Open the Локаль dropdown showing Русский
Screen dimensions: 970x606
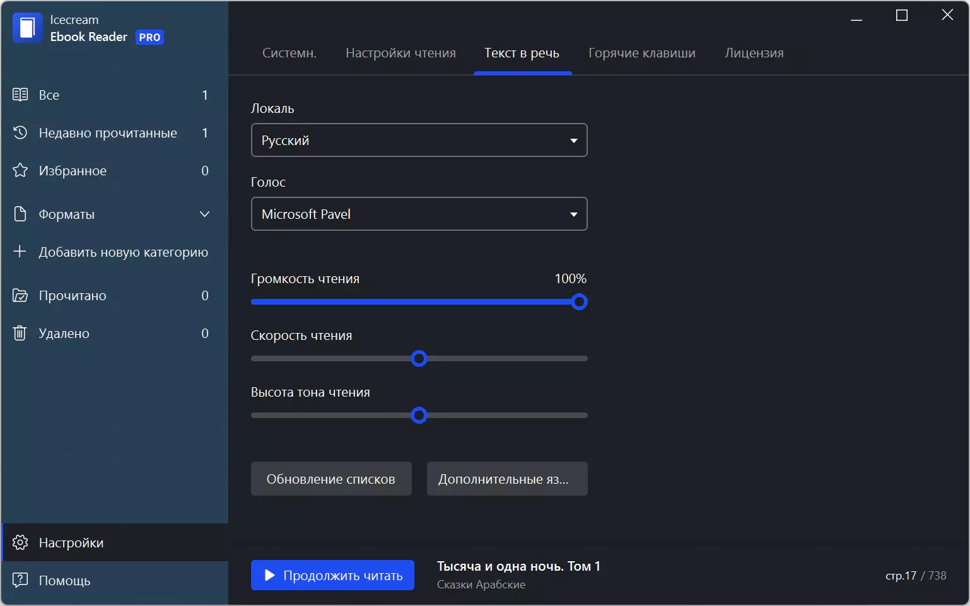click(x=419, y=140)
